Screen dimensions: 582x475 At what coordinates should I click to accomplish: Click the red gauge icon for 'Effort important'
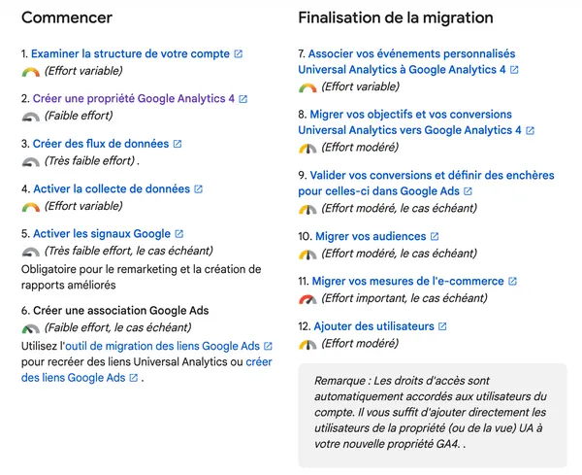[x=307, y=299]
